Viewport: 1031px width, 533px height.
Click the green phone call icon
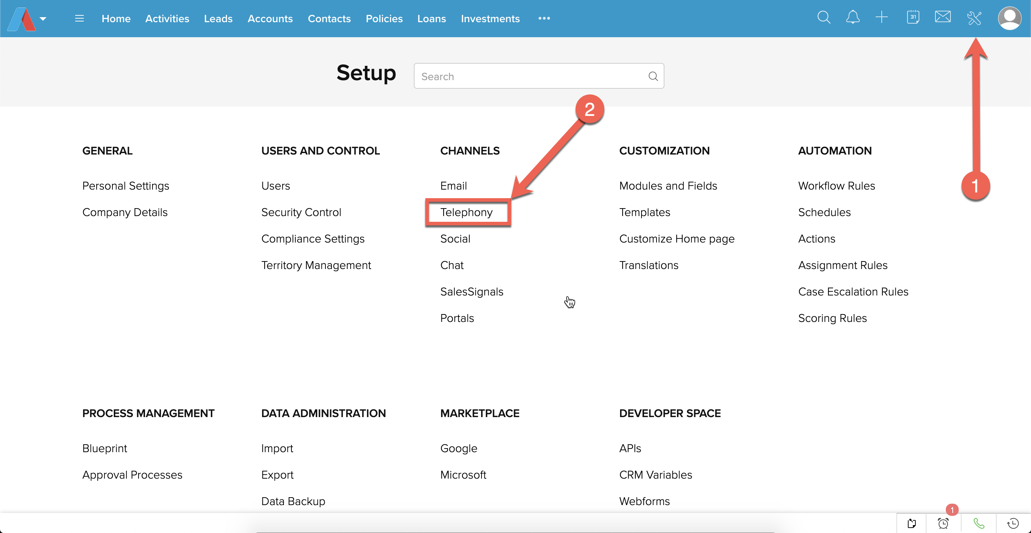tap(979, 523)
